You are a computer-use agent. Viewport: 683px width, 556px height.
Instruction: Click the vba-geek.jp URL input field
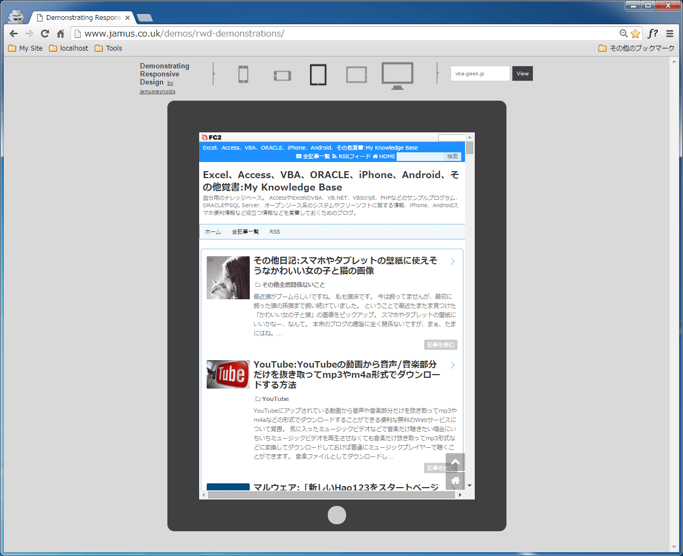(480, 73)
